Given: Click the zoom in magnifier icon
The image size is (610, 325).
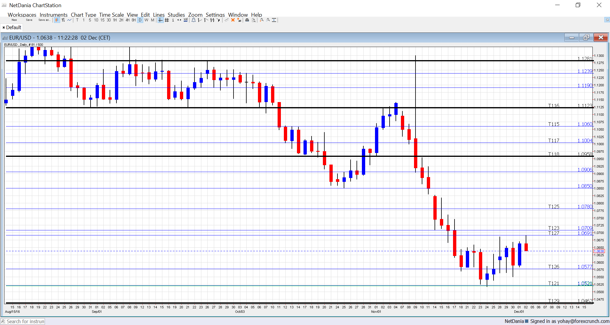Looking at the screenshot, I should pos(262,20).
